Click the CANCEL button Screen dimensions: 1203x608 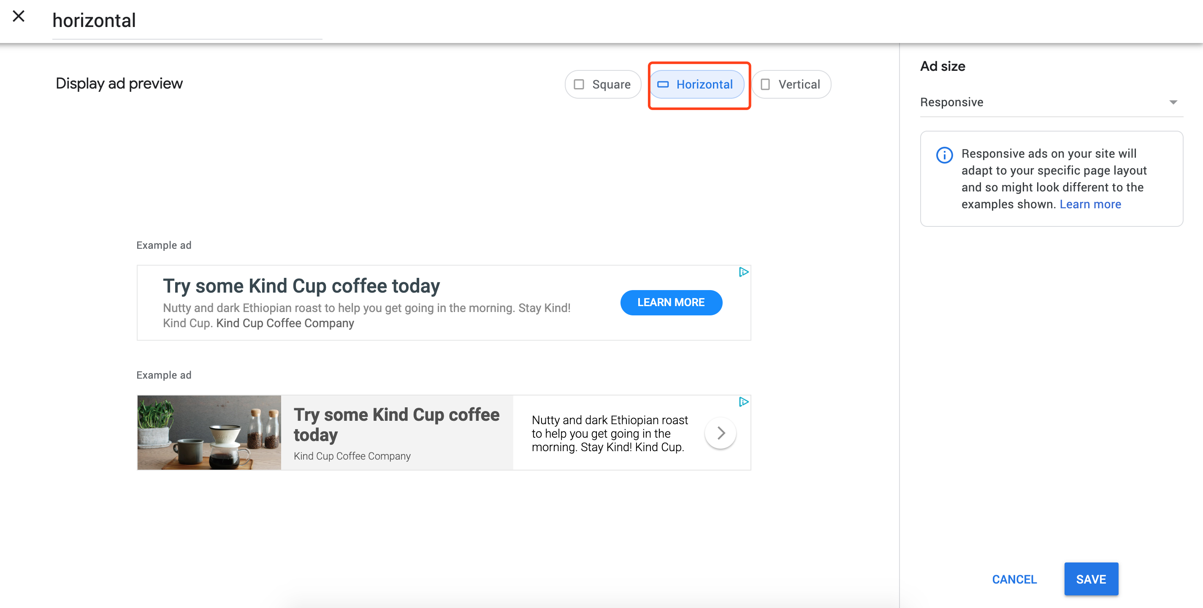click(x=1014, y=579)
